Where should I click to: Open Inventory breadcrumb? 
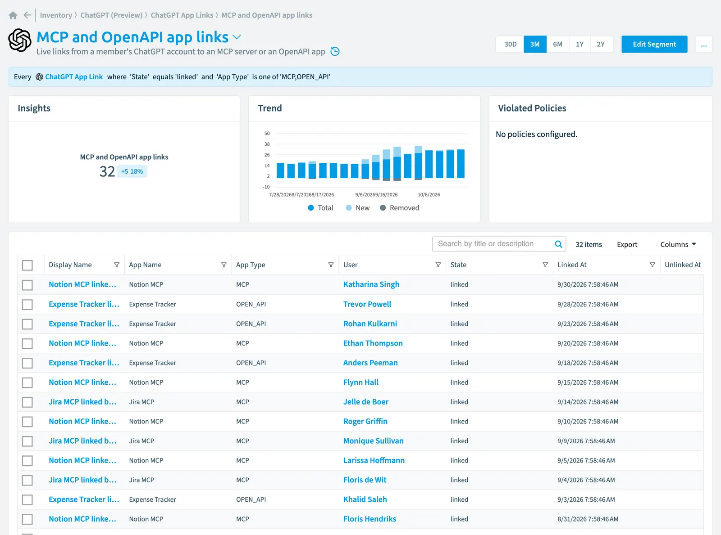tap(56, 15)
